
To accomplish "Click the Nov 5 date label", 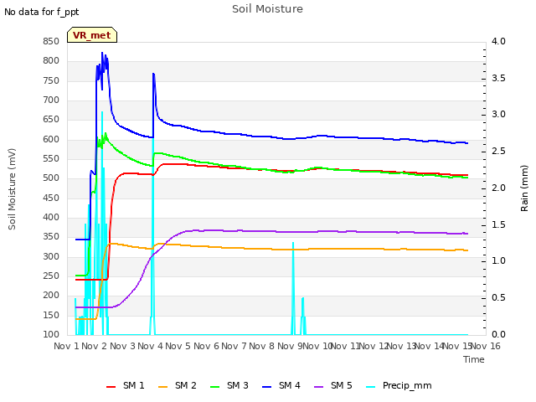I will click(x=178, y=346).
